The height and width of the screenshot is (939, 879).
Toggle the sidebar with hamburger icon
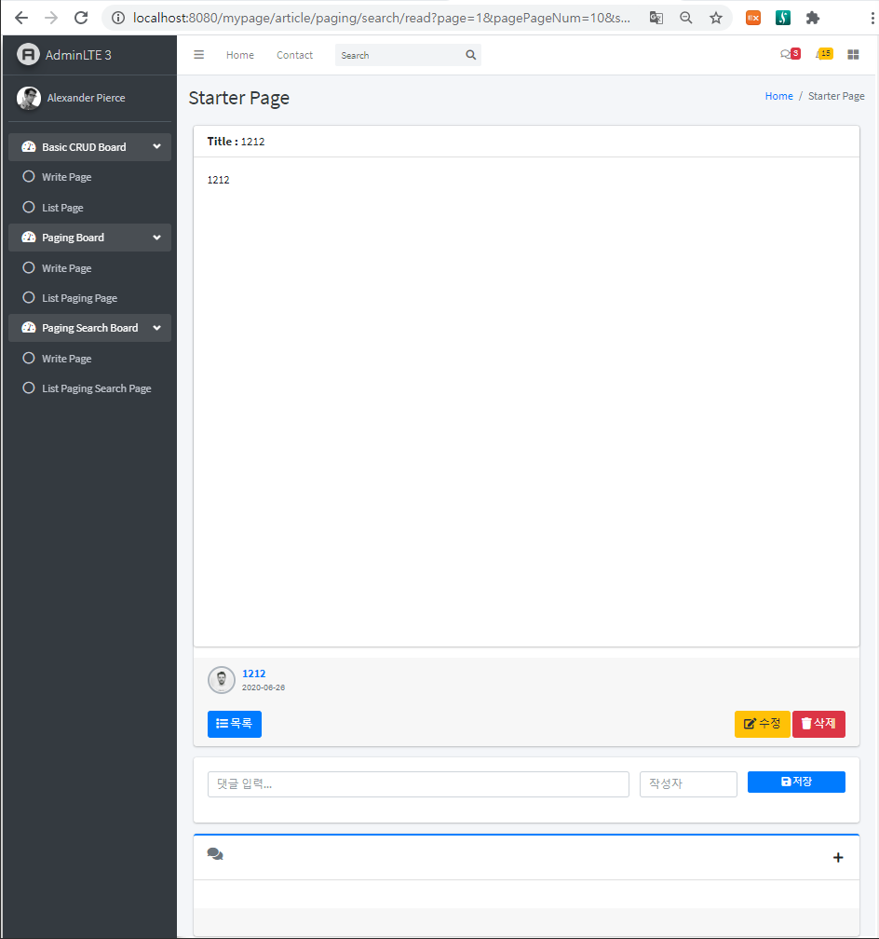click(x=198, y=54)
